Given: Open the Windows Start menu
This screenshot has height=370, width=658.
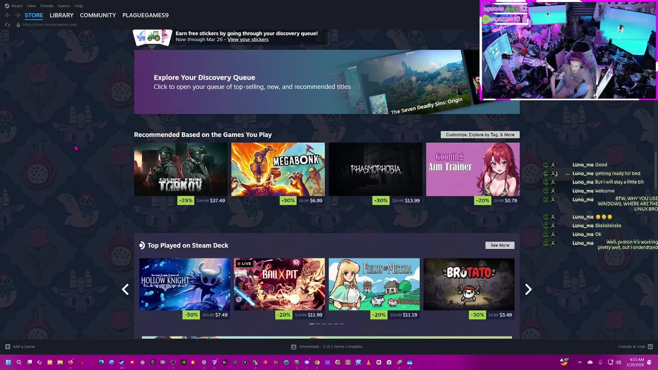Looking at the screenshot, I should click(8, 362).
